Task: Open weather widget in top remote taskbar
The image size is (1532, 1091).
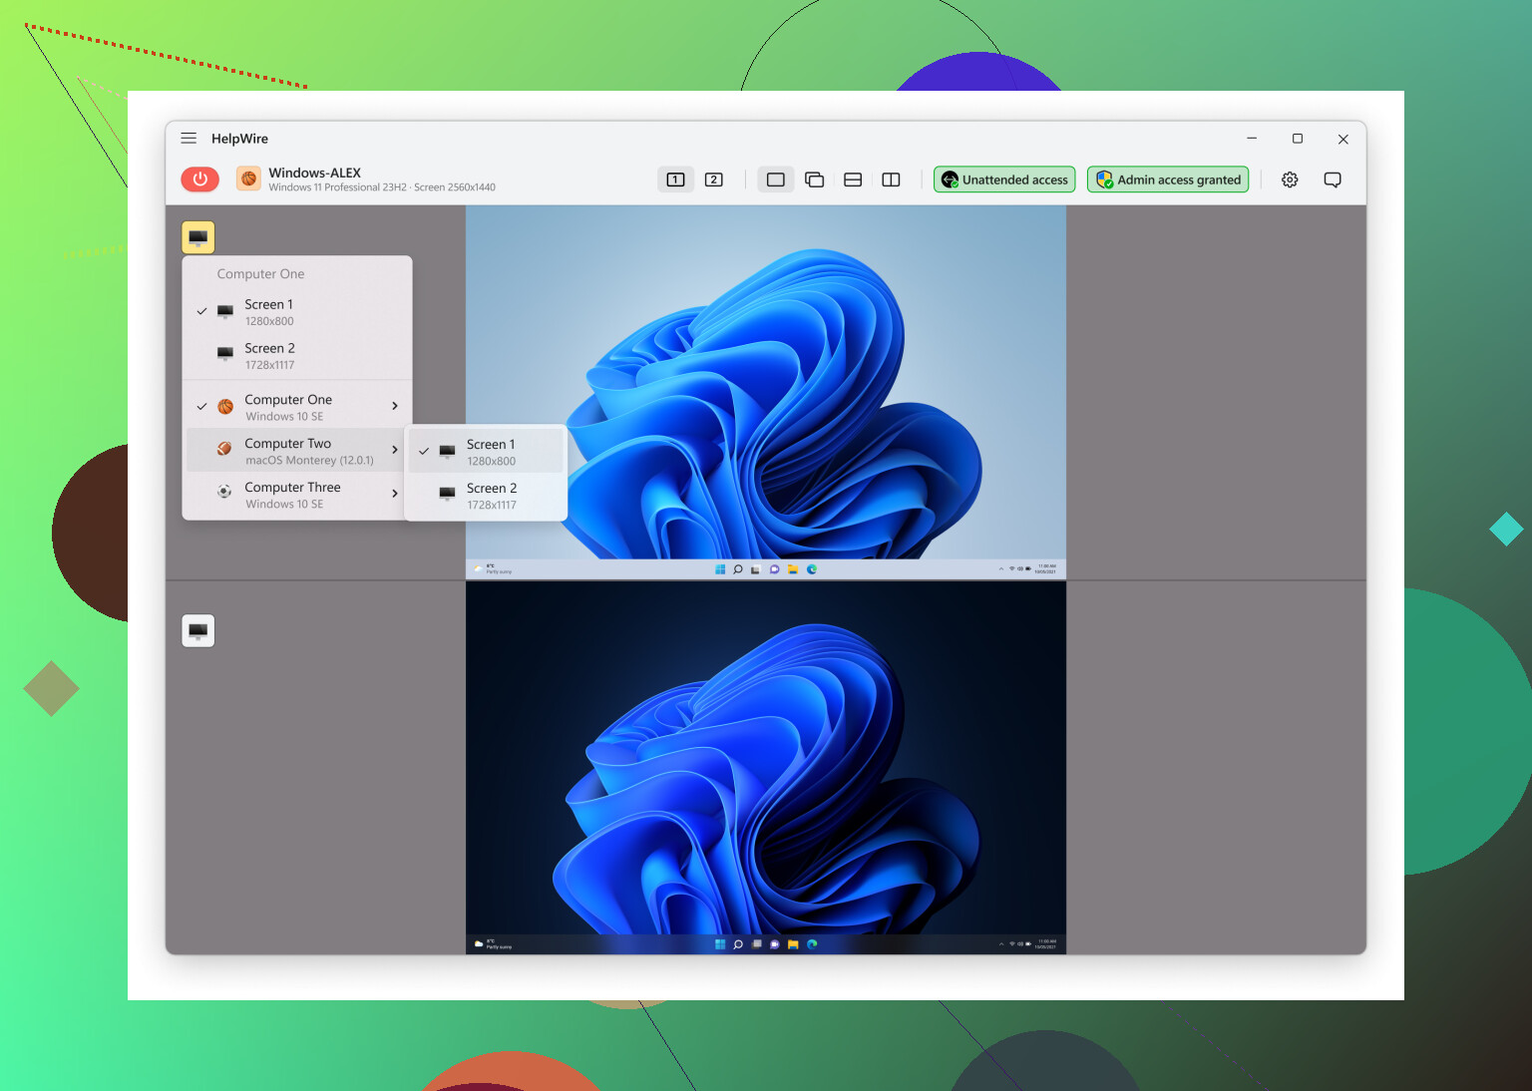Action: point(493,569)
